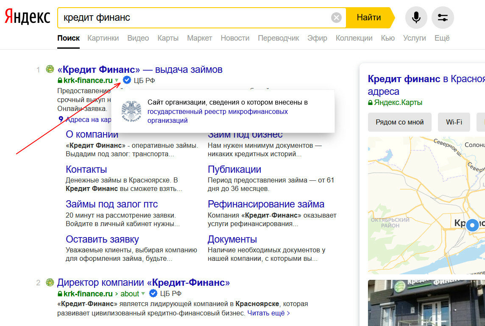Screen dimensions: 485x326
Task: Open the Ещё menu item
Action: [x=442, y=38]
